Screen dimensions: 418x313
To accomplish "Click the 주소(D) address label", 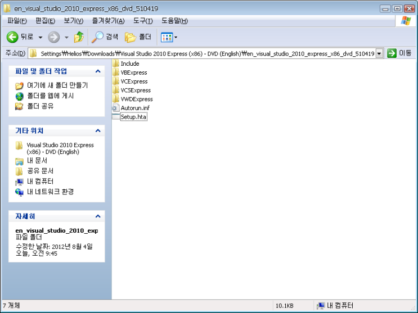I will pos(15,53).
